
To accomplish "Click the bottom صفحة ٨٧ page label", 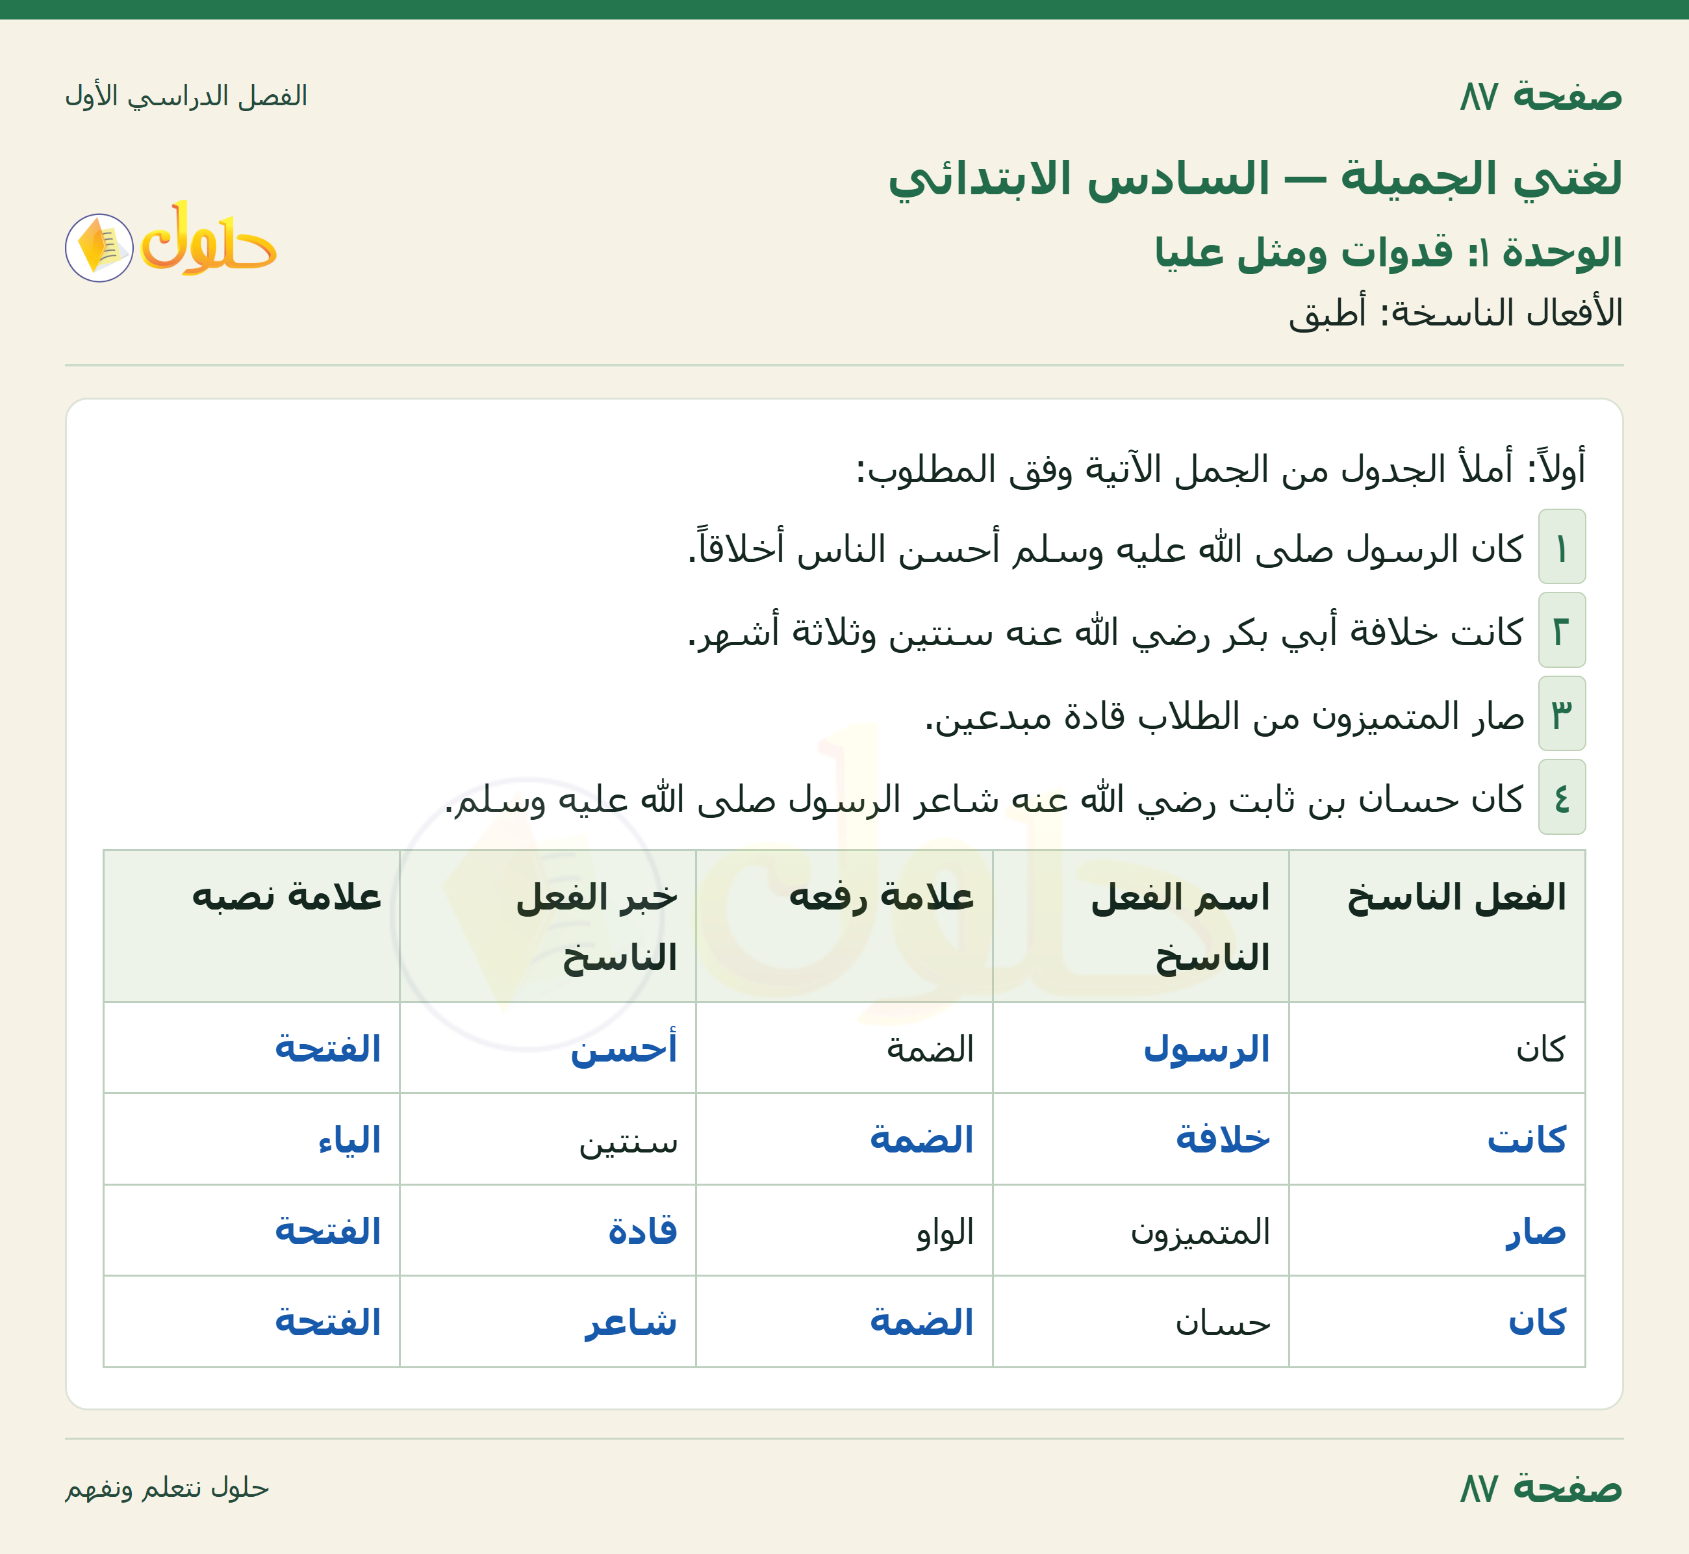I will click(1541, 1488).
